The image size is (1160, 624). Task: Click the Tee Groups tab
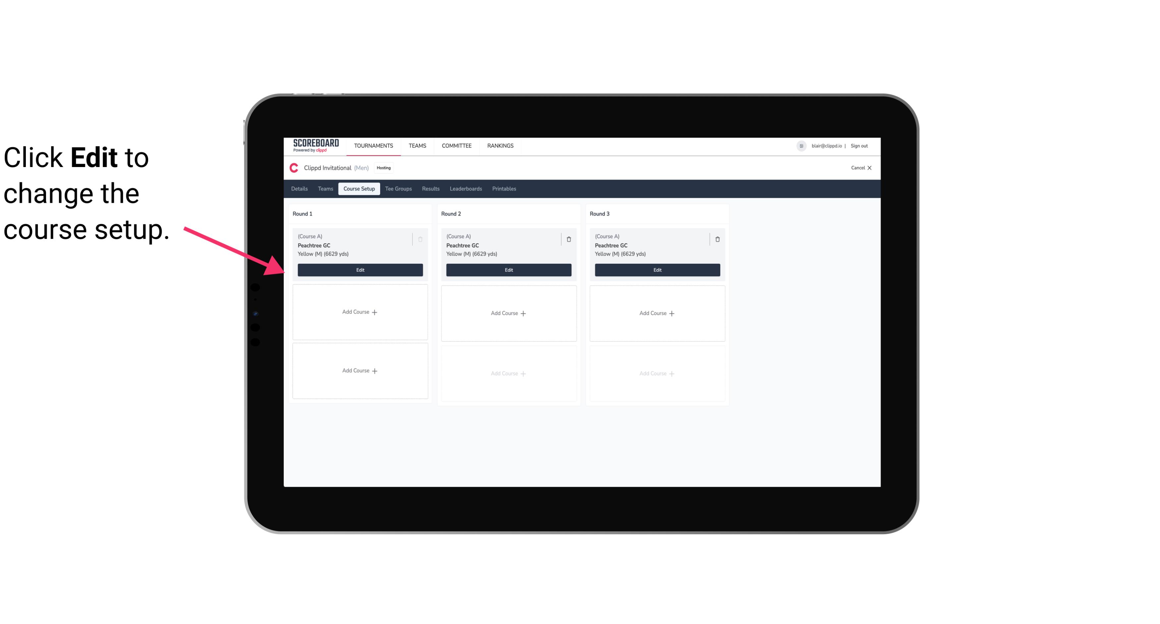tap(398, 188)
